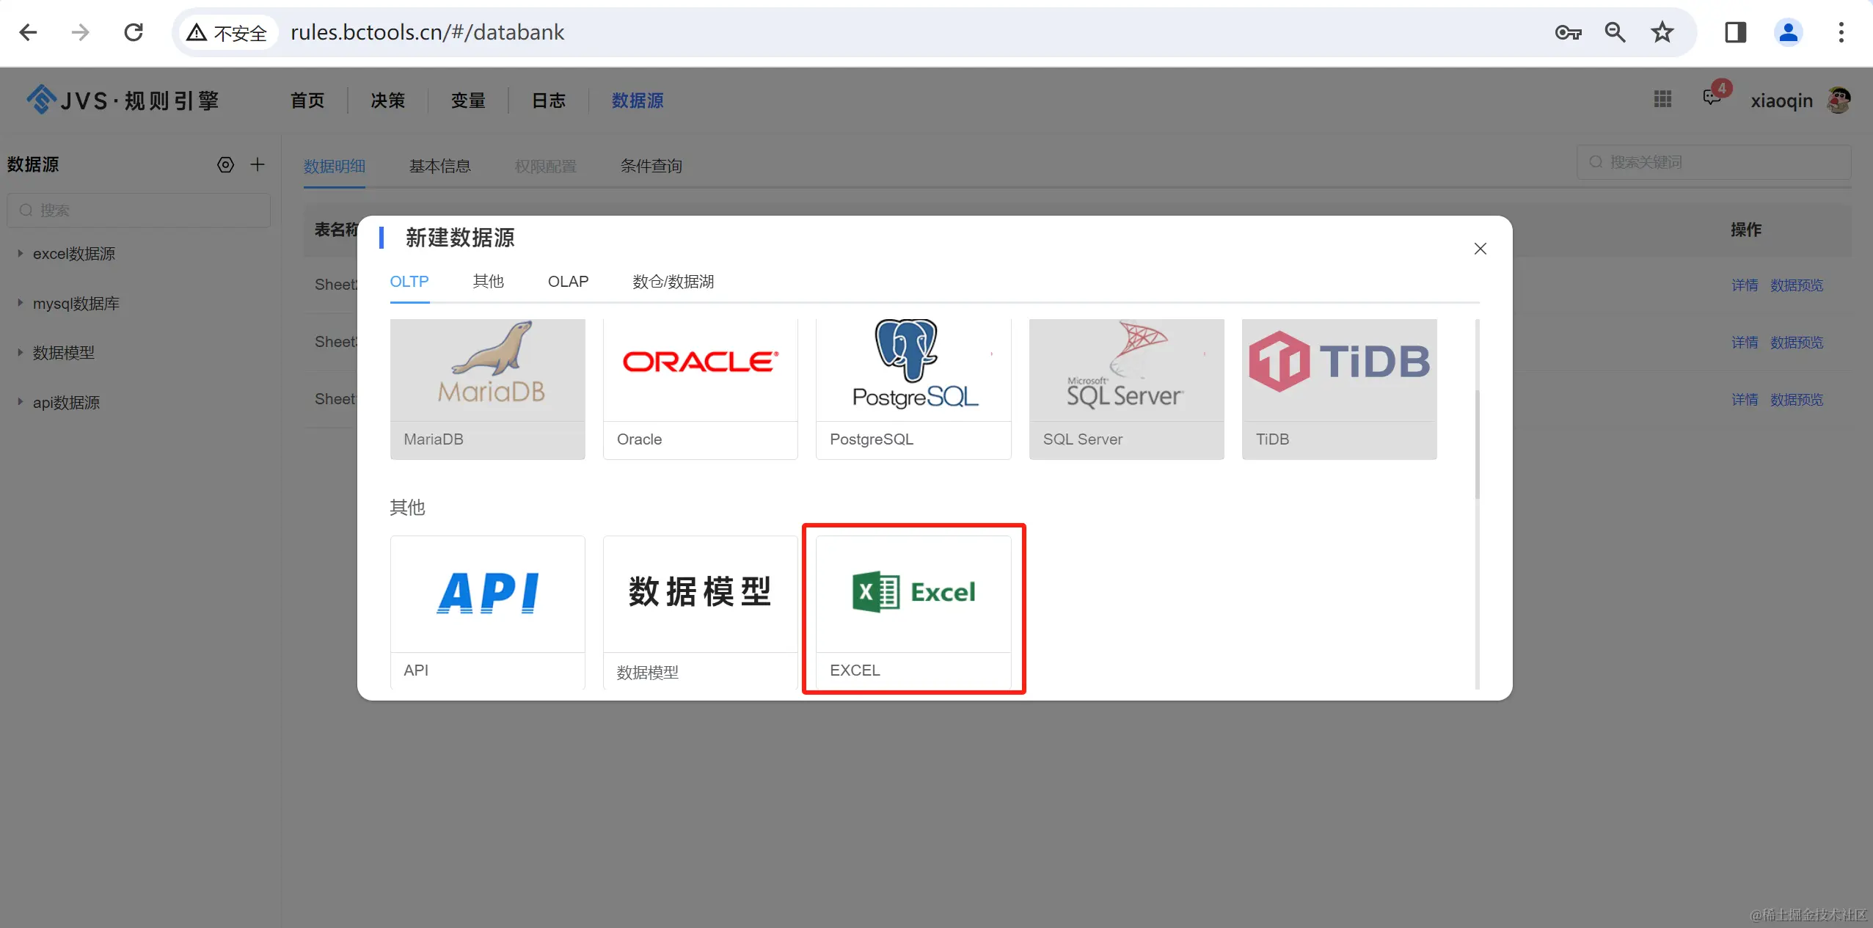Switch to the OLAP tab

(568, 282)
